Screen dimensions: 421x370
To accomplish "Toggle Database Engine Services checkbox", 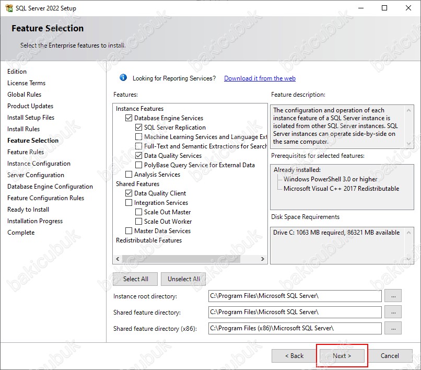I will point(129,118).
